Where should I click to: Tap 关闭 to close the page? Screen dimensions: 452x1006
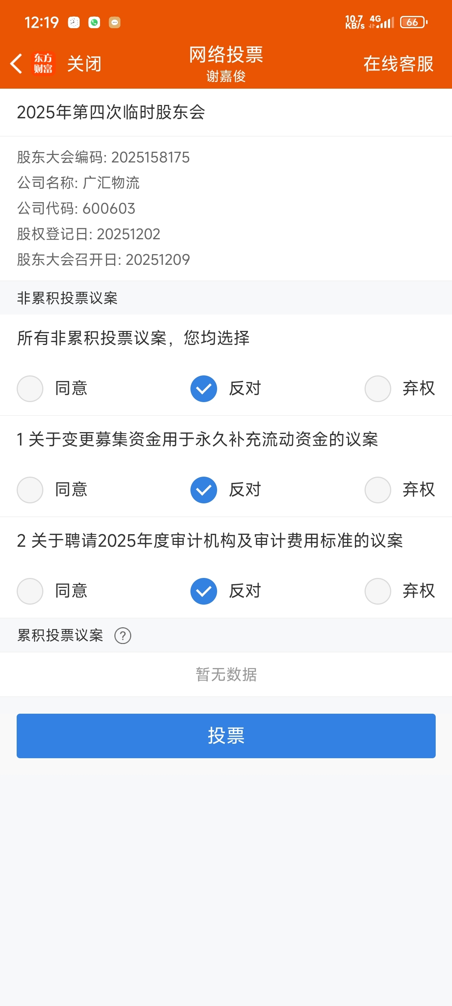pos(84,64)
